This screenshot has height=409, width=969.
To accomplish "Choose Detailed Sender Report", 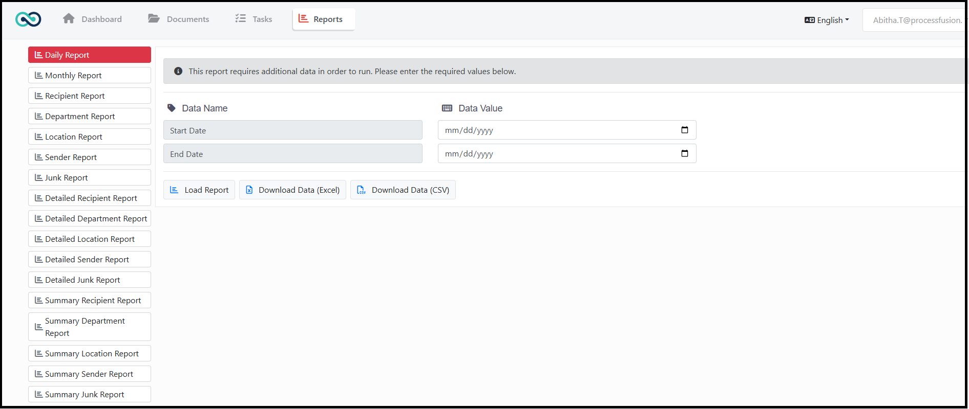I will (x=90, y=259).
